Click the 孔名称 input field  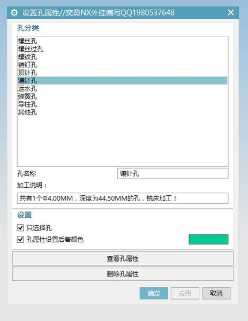click(x=173, y=173)
